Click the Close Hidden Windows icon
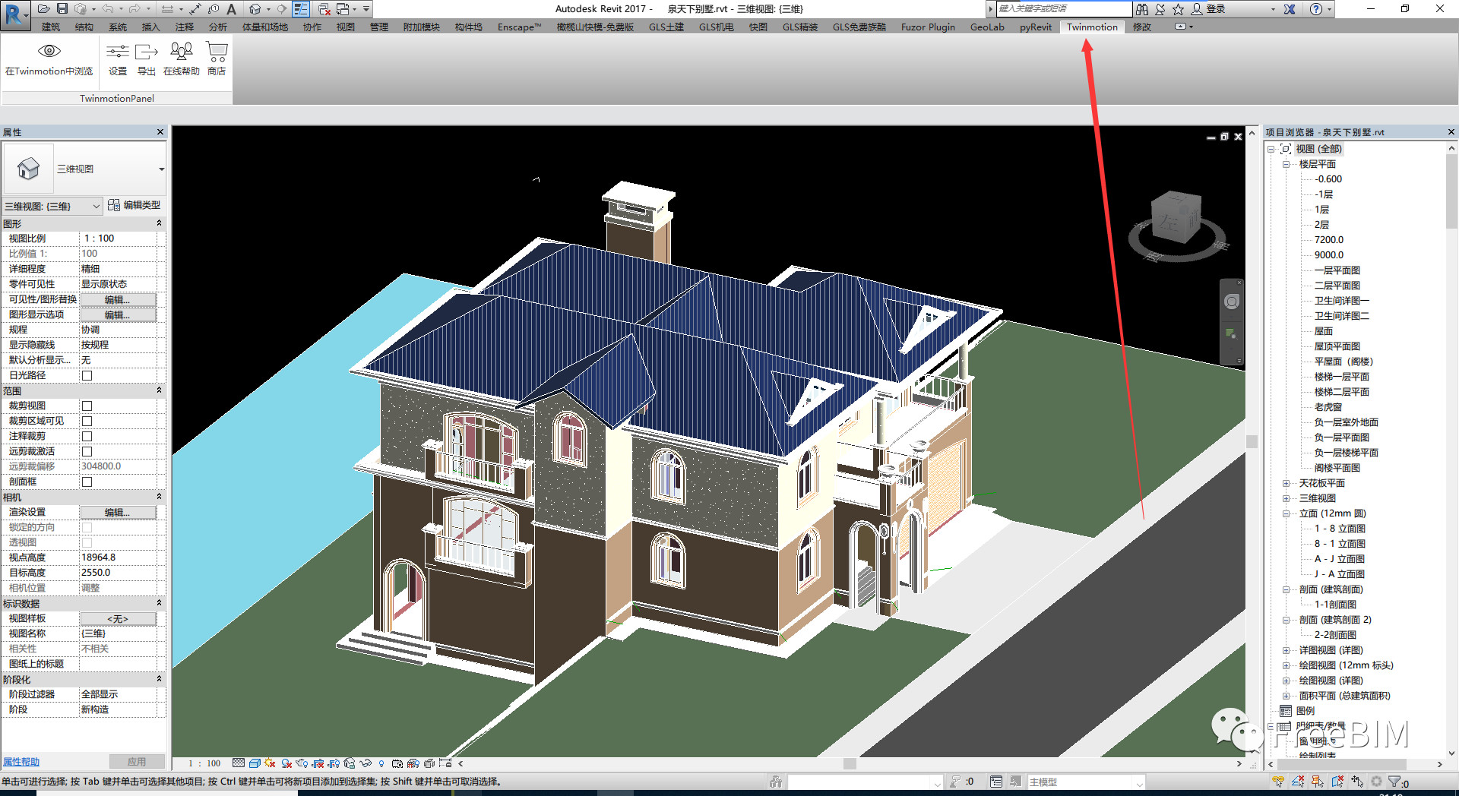This screenshot has height=796, width=1459. (324, 8)
